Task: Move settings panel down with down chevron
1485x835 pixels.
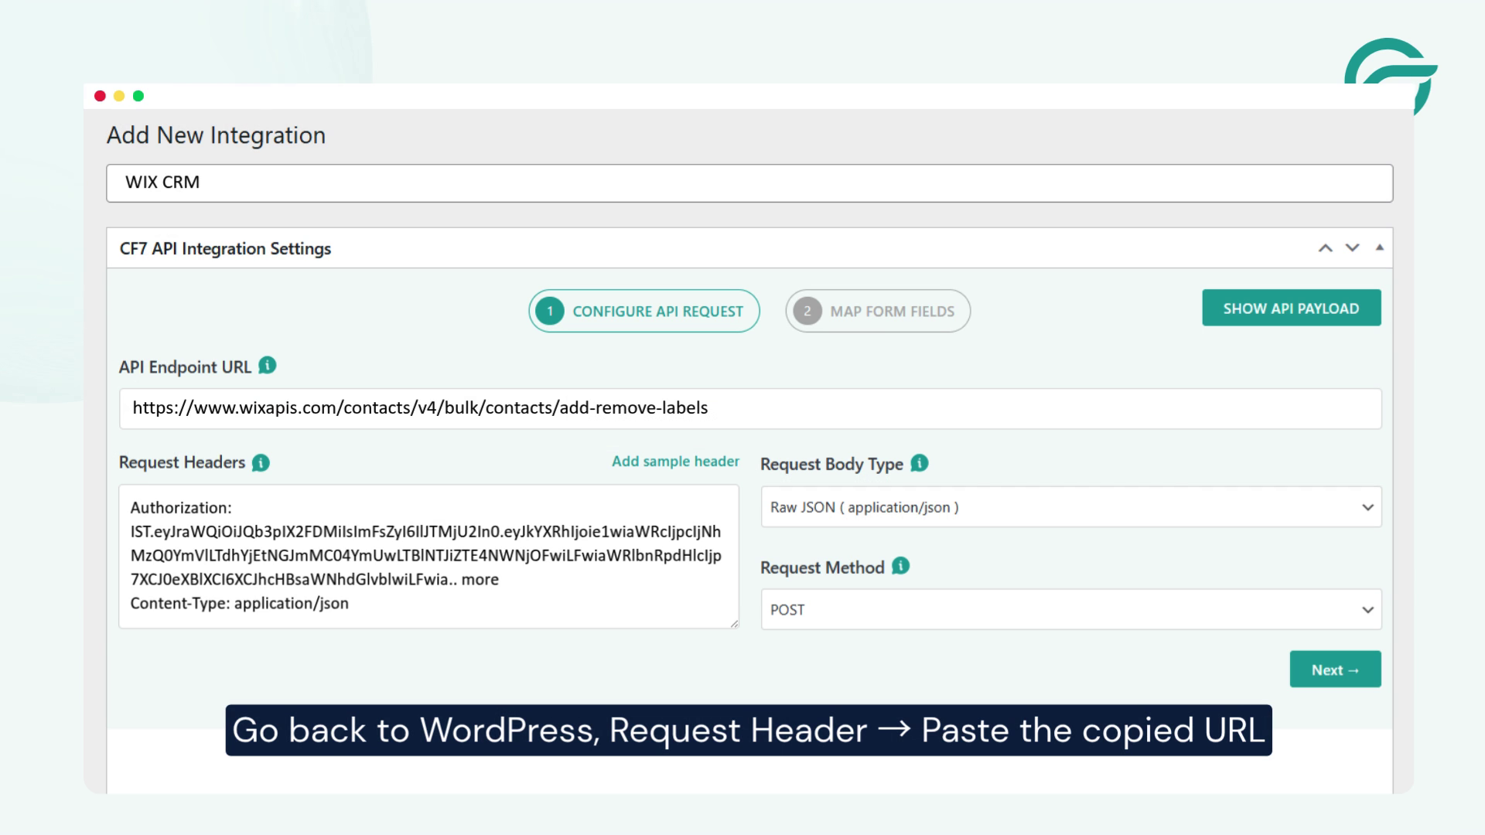Action: point(1352,248)
